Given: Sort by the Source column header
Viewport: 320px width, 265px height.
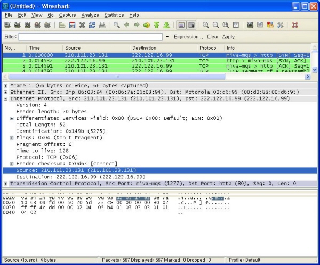Looking at the screenshot, I should 97,48.
